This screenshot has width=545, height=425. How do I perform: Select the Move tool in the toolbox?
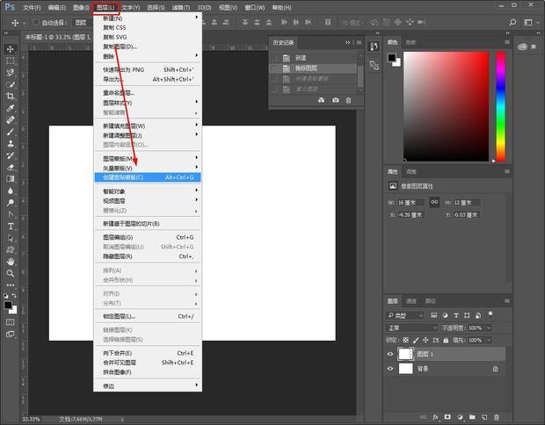11,49
